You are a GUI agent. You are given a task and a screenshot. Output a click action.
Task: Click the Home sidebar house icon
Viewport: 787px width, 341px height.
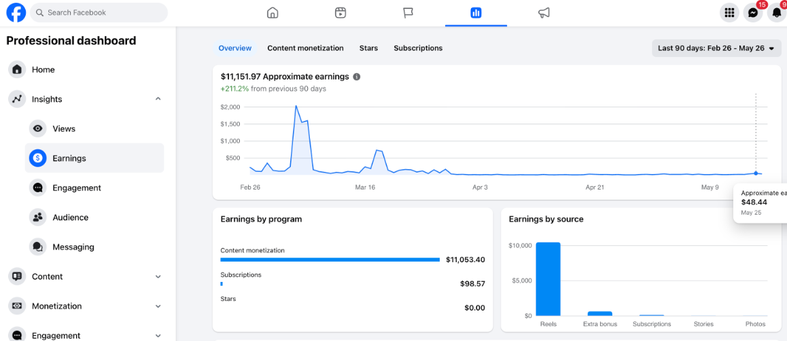pyautogui.click(x=17, y=70)
